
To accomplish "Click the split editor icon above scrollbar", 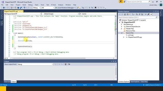I will [x=116, y=16].
